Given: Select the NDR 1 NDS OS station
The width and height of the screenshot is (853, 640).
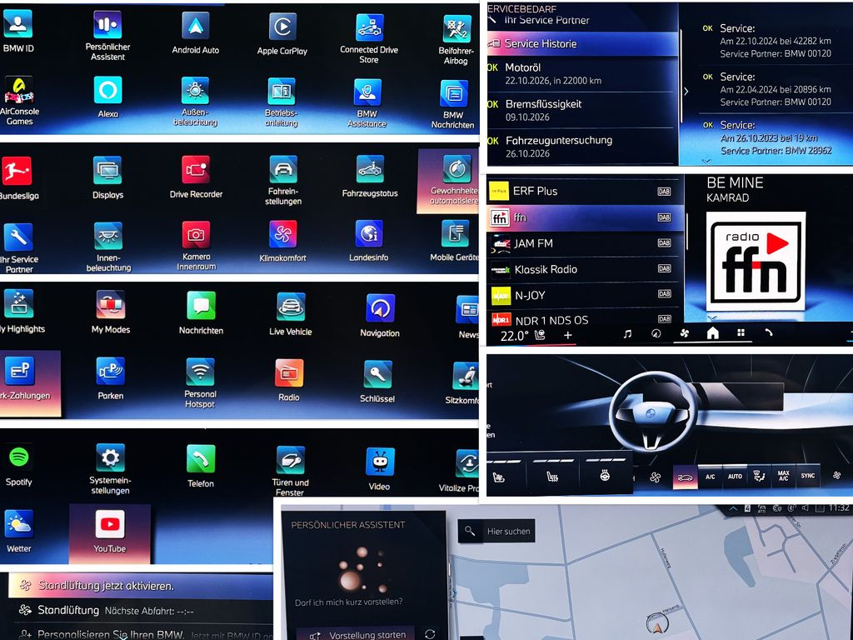Looking at the screenshot, I should coord(583,319).
